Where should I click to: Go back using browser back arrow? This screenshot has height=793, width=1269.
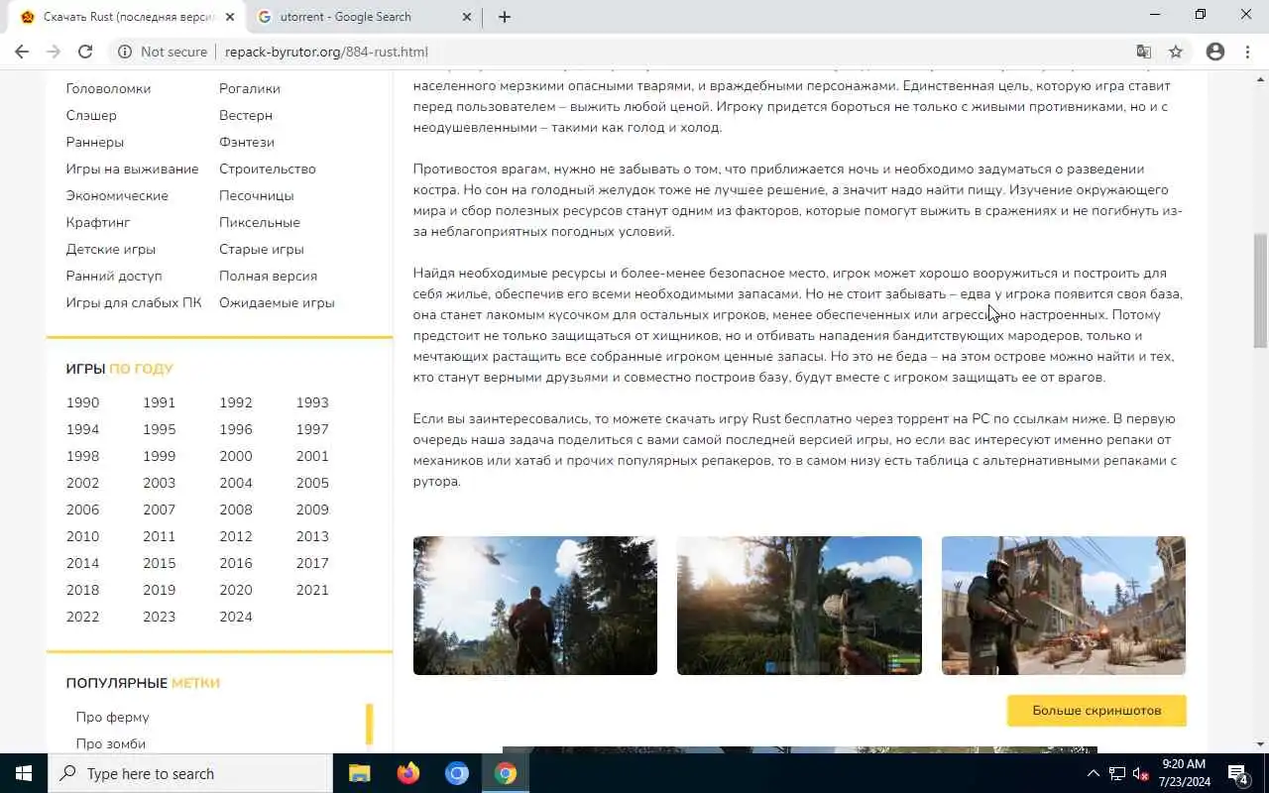(22, 52)
